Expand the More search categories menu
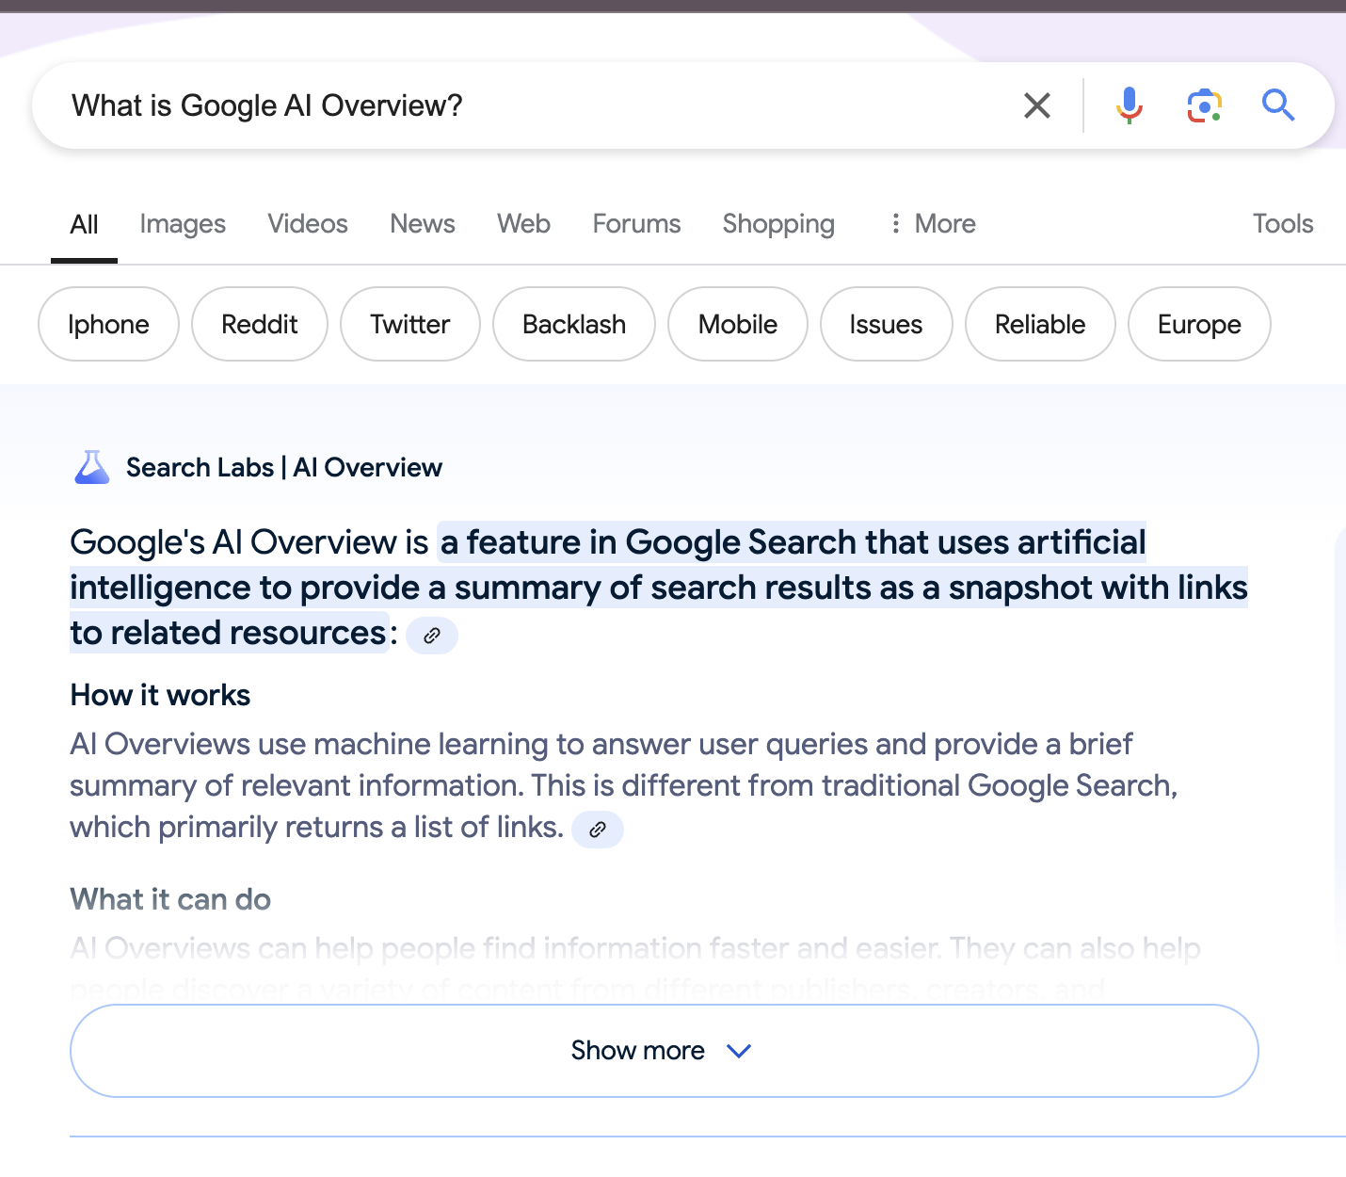 coord(933,224)
